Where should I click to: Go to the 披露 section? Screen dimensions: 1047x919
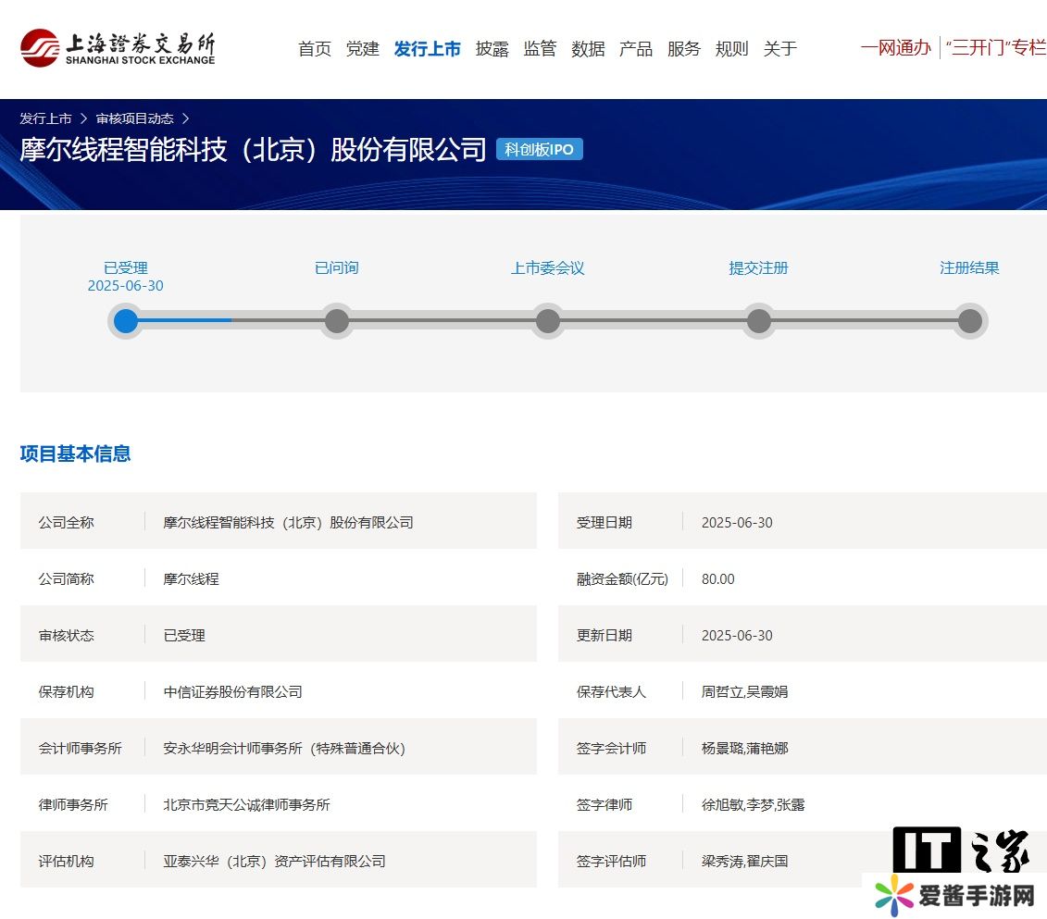click(492, 49)
